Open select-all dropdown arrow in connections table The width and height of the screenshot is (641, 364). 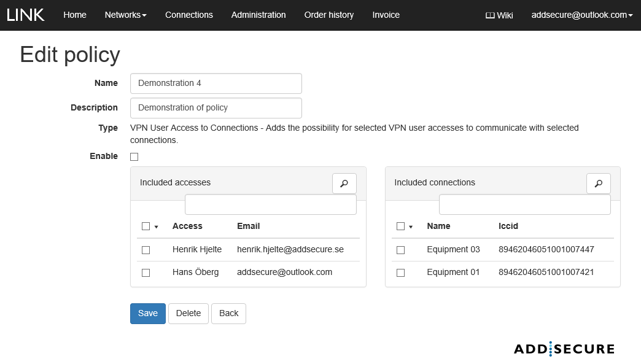coord(411,227)
